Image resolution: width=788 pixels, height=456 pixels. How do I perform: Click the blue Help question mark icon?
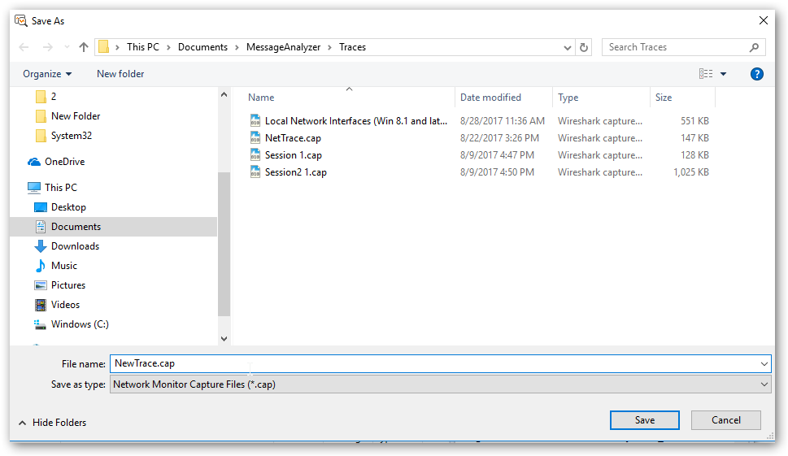coord(756,74)
